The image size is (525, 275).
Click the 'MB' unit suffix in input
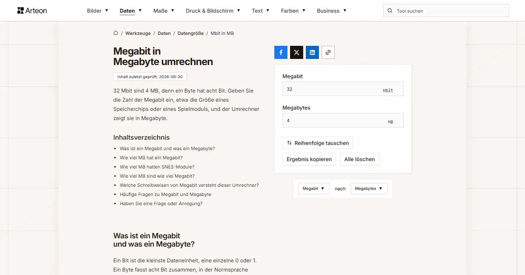tap(391, 122)
